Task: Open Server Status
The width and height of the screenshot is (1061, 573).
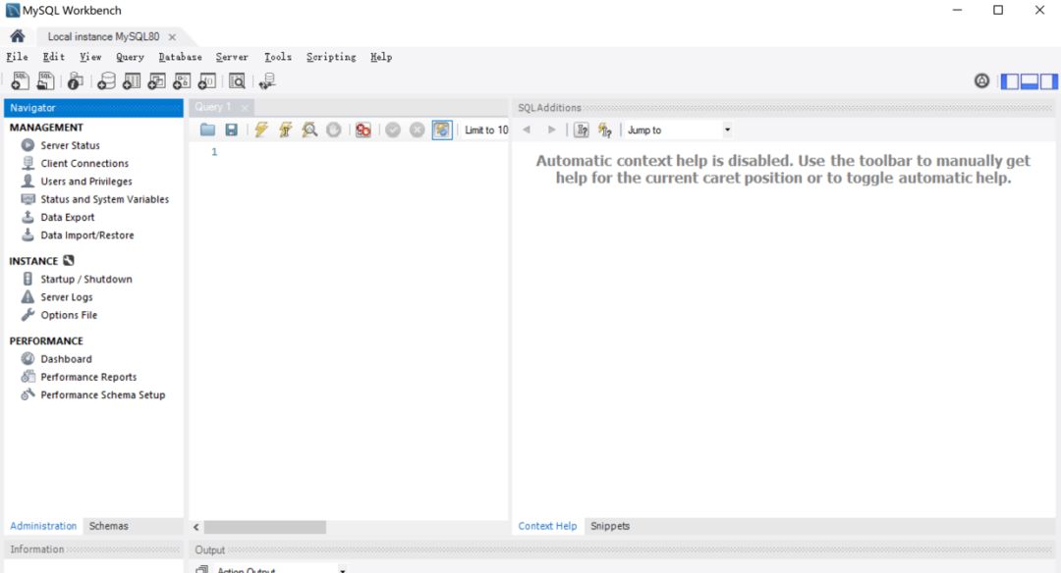Action: point(70,145)
